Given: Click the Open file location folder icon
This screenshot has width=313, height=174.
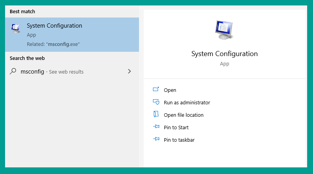Looking at the screenshot, I should coord(156,114).
